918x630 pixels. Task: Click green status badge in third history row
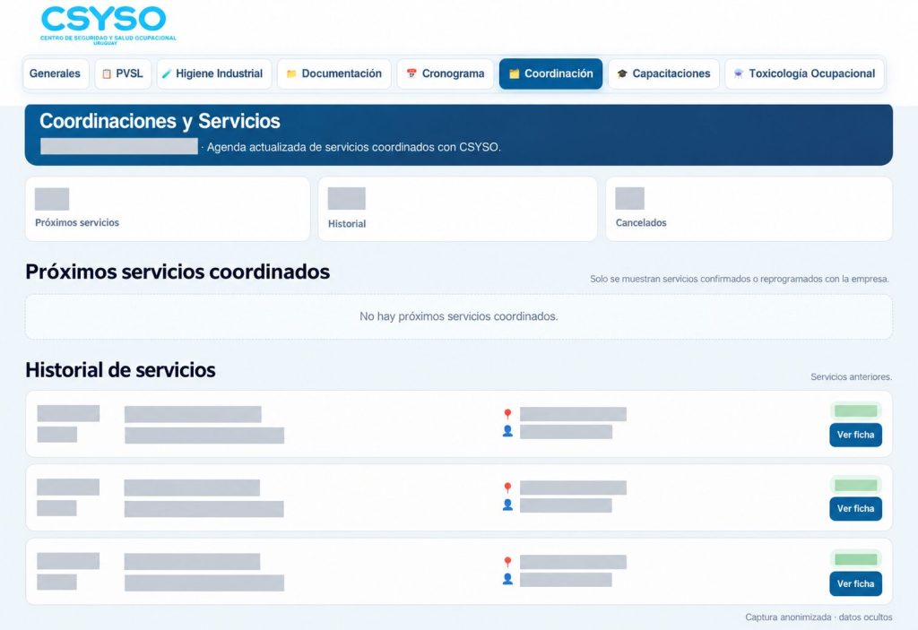pos(855,559)
